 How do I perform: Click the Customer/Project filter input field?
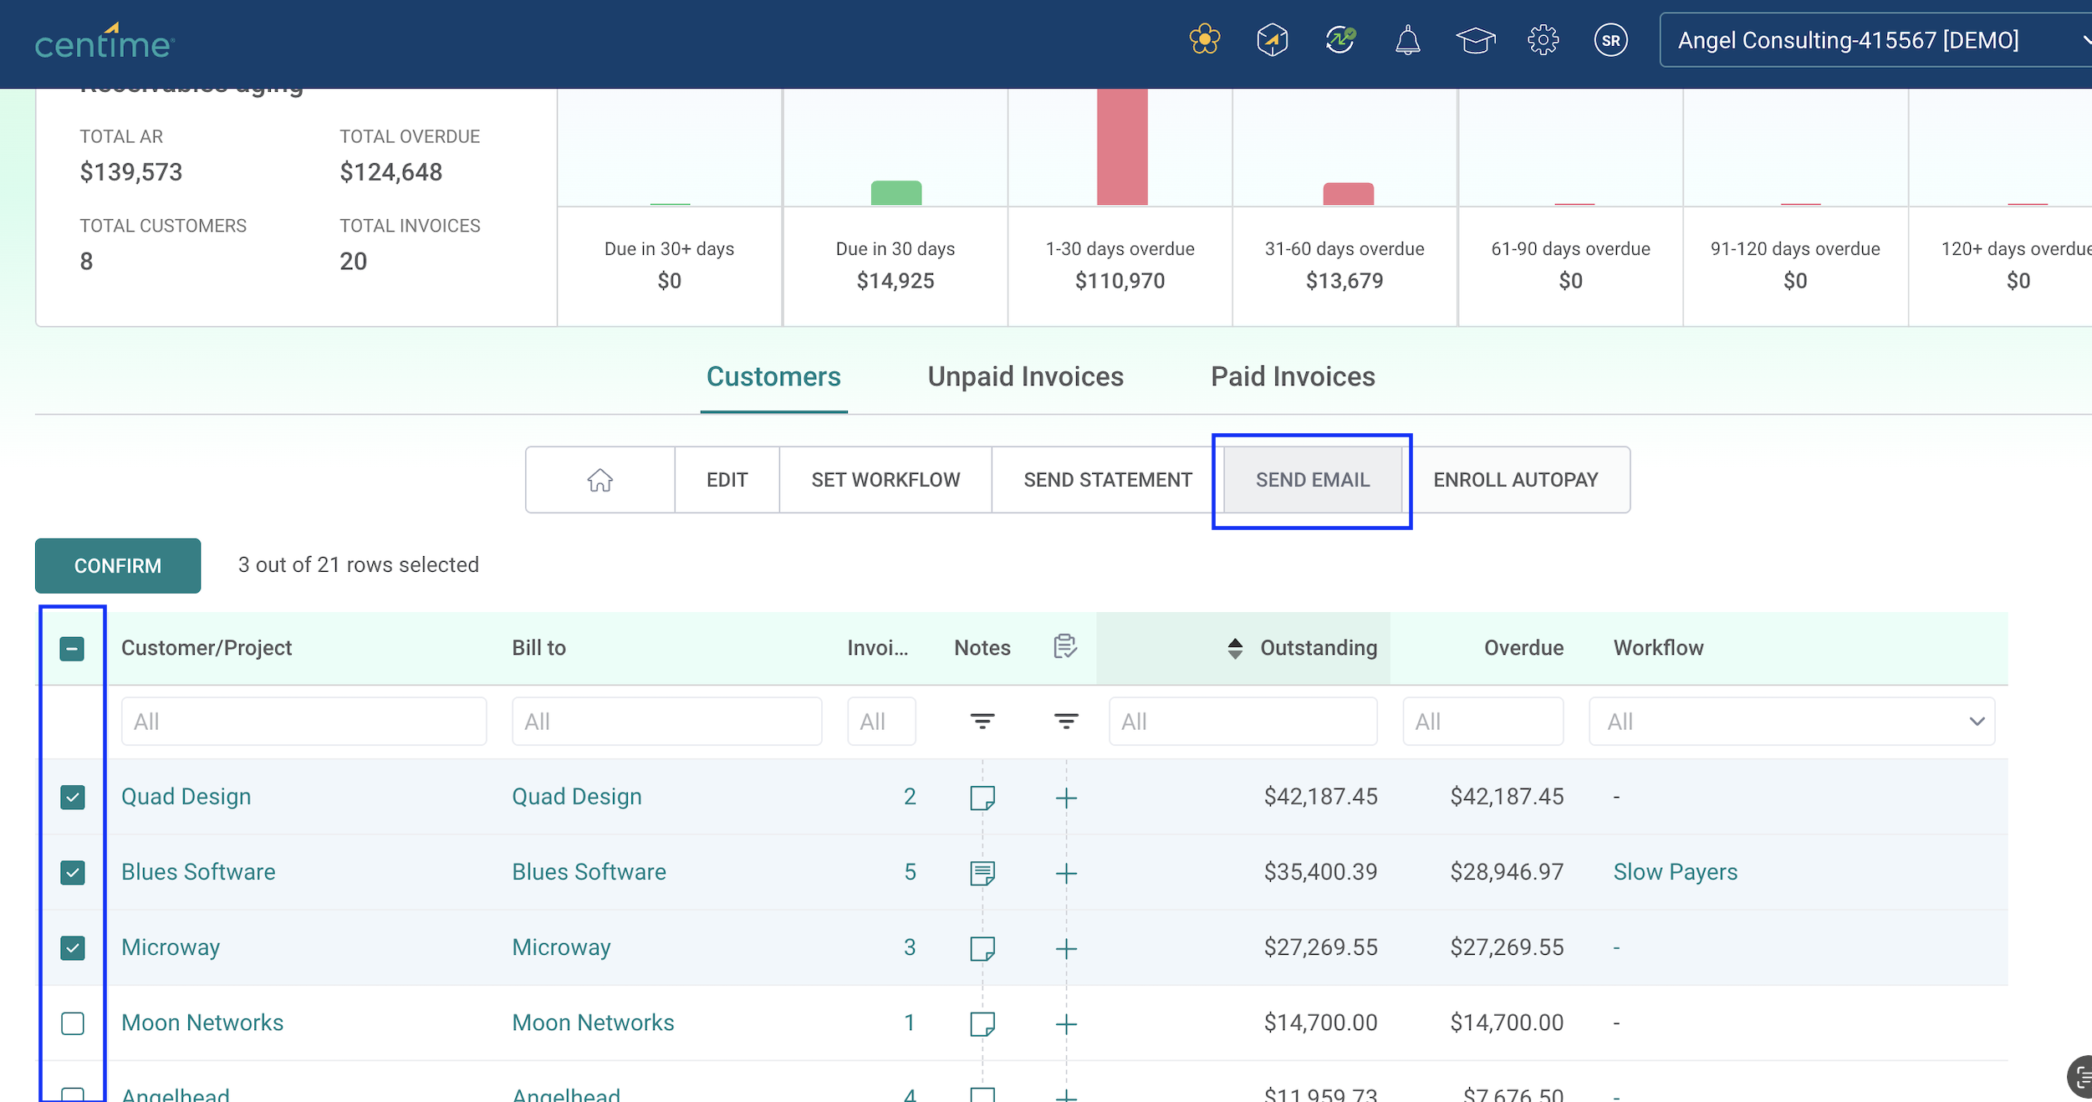point(304,722)
